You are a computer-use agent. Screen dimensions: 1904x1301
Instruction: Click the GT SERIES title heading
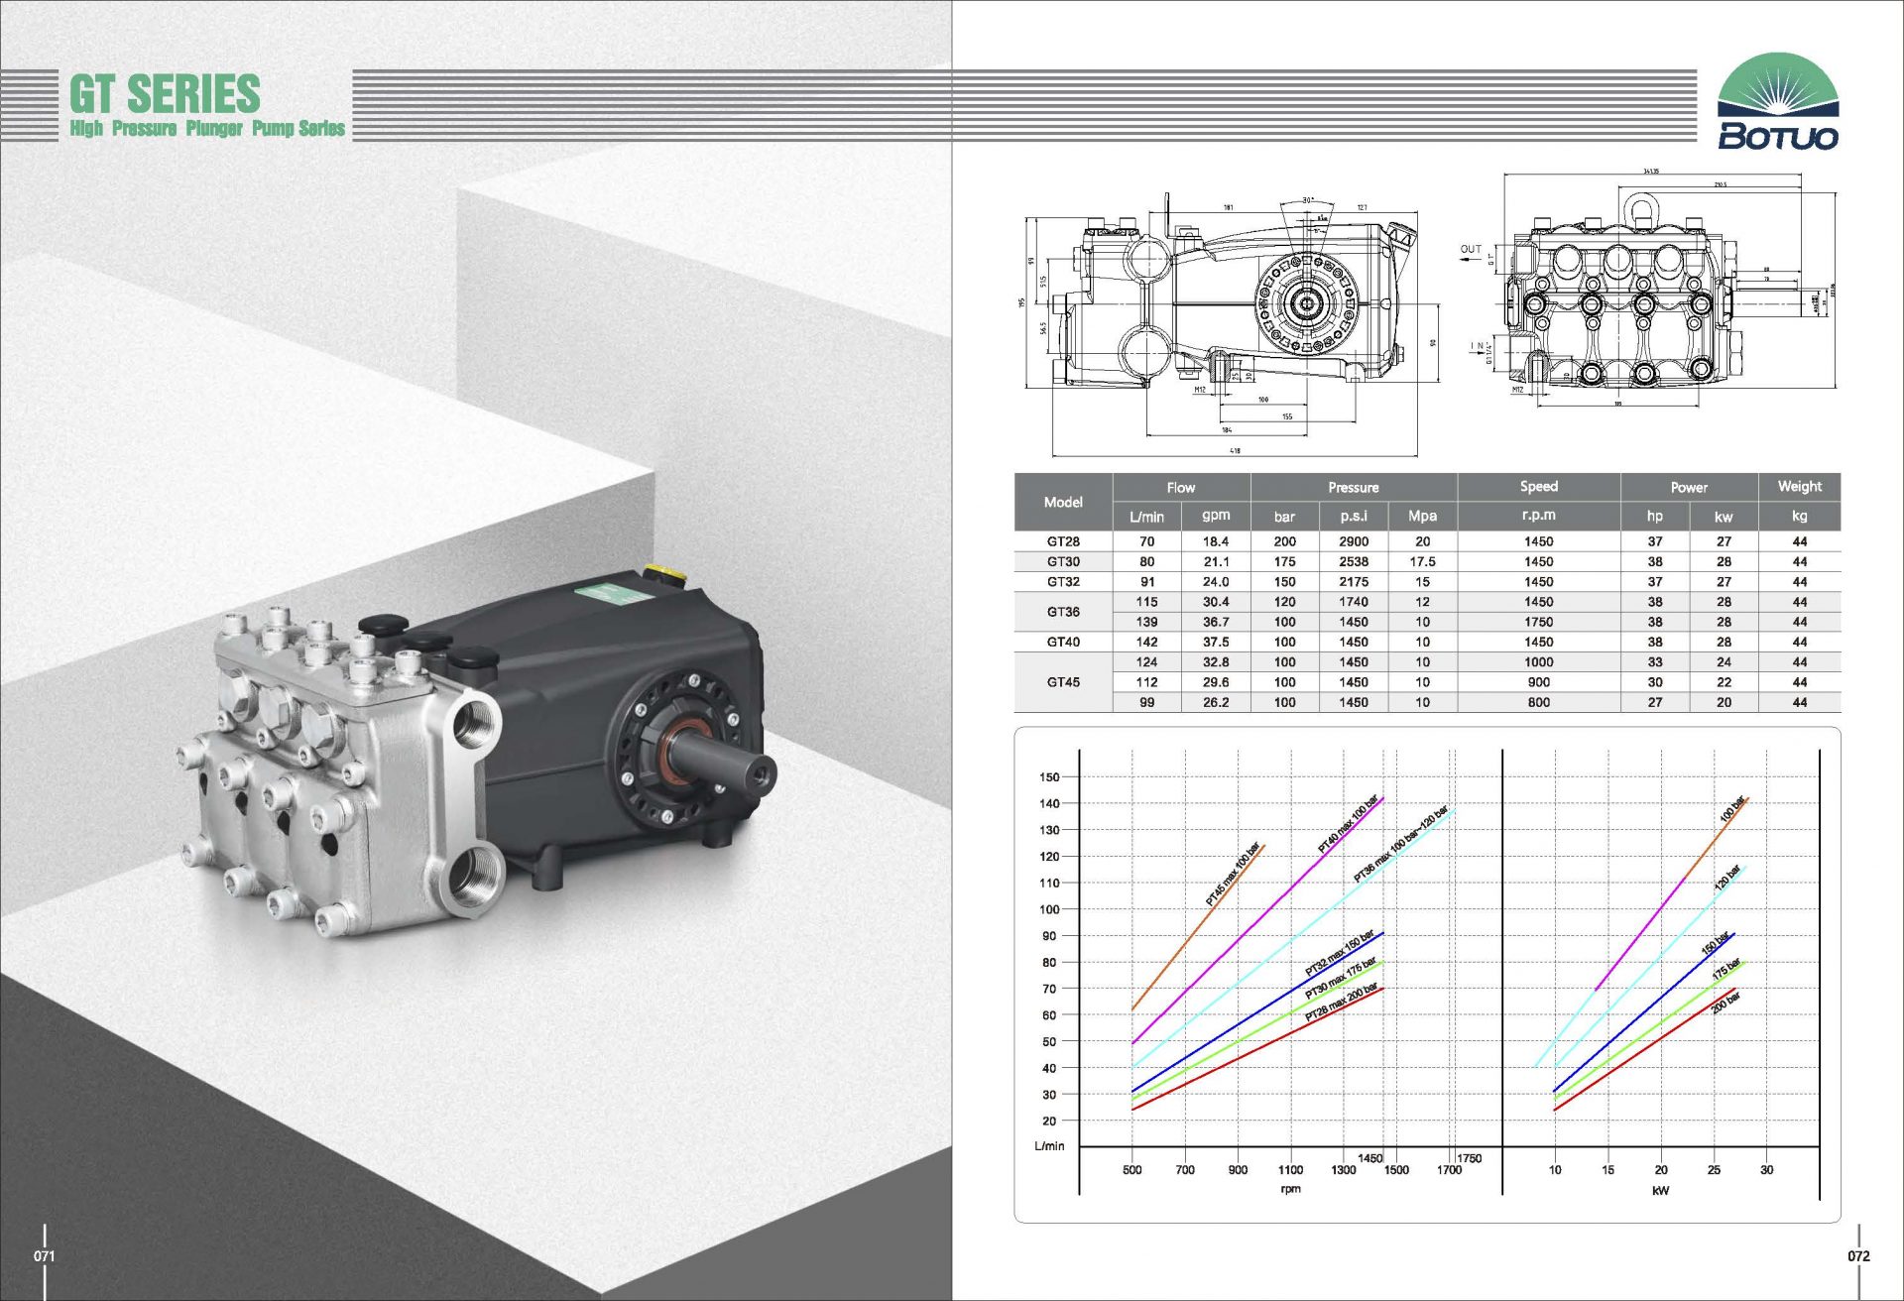[165, 94]
